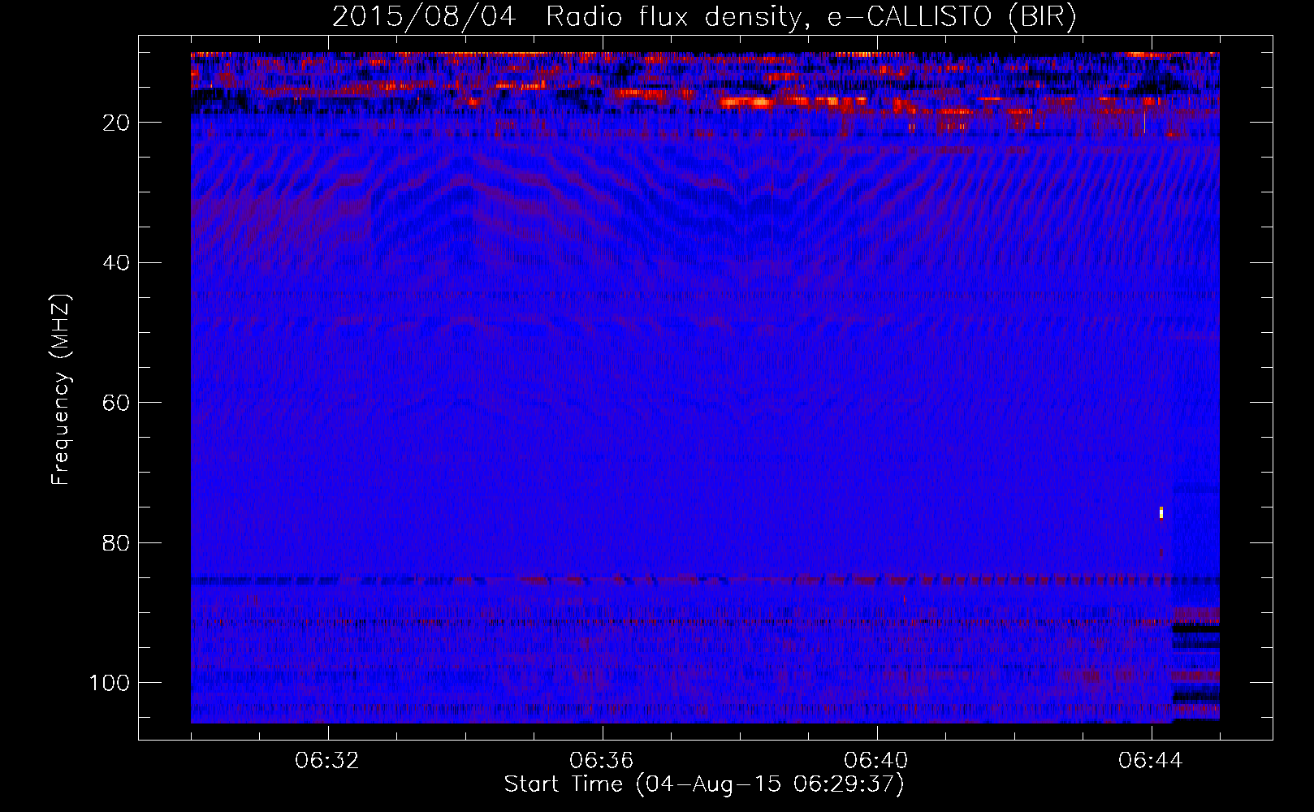
Task: Click the bright yellow spike near 76 MHz
Action: (1161, 512)
